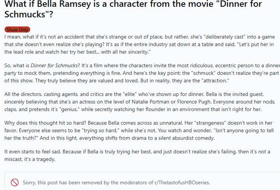Click the paragraph starting "So, what is"
280x190 pixels.
[x=142, y=73]
